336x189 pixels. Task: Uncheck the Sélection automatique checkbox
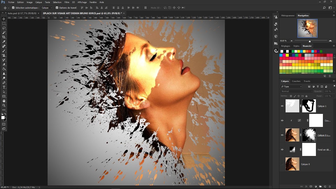[x=13, y=8]
